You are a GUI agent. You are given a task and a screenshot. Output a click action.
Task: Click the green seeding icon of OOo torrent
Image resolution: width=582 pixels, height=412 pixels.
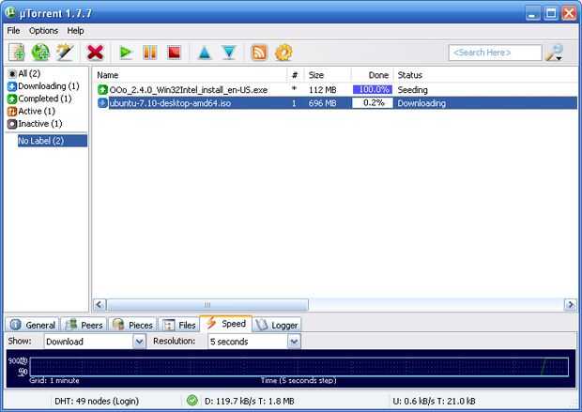[102, 90]
